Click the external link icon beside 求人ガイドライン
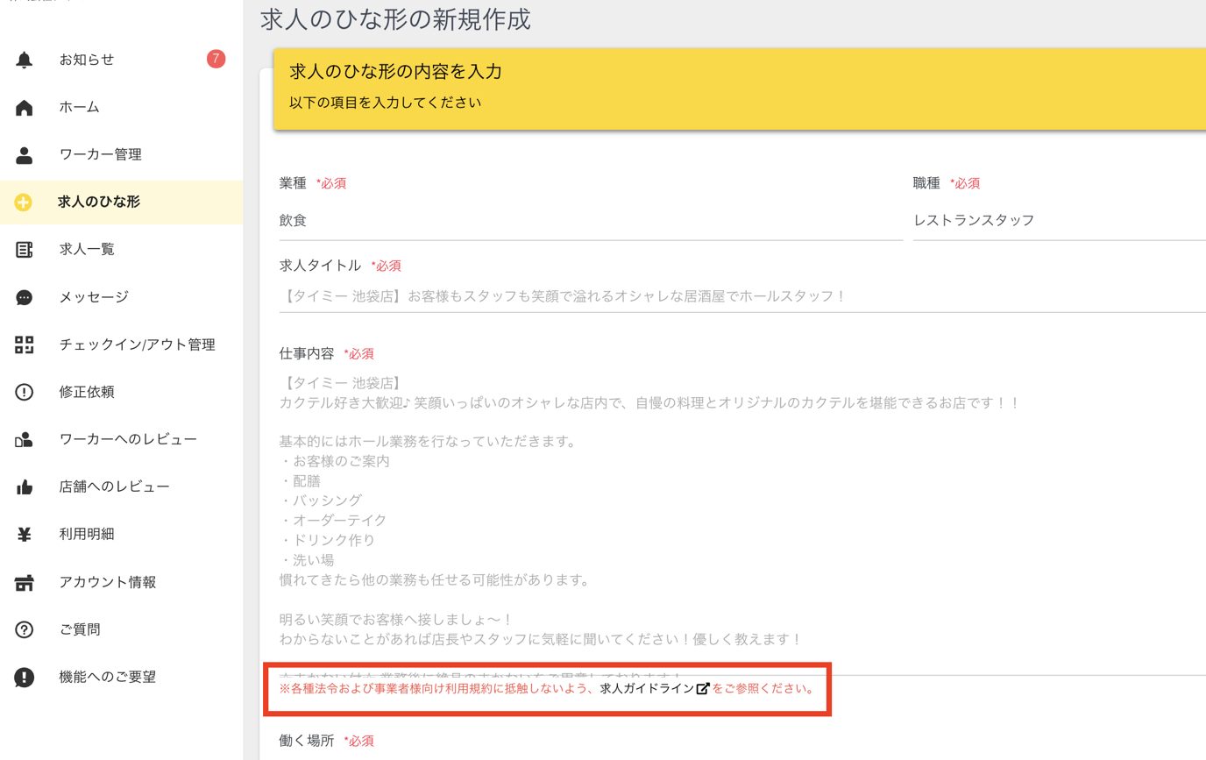This screenshot has width=1206, height=760. pos(703,689)
